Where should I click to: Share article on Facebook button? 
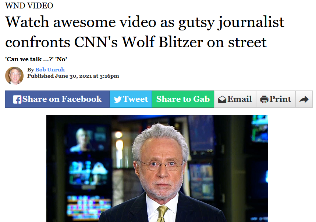point(57,99)
